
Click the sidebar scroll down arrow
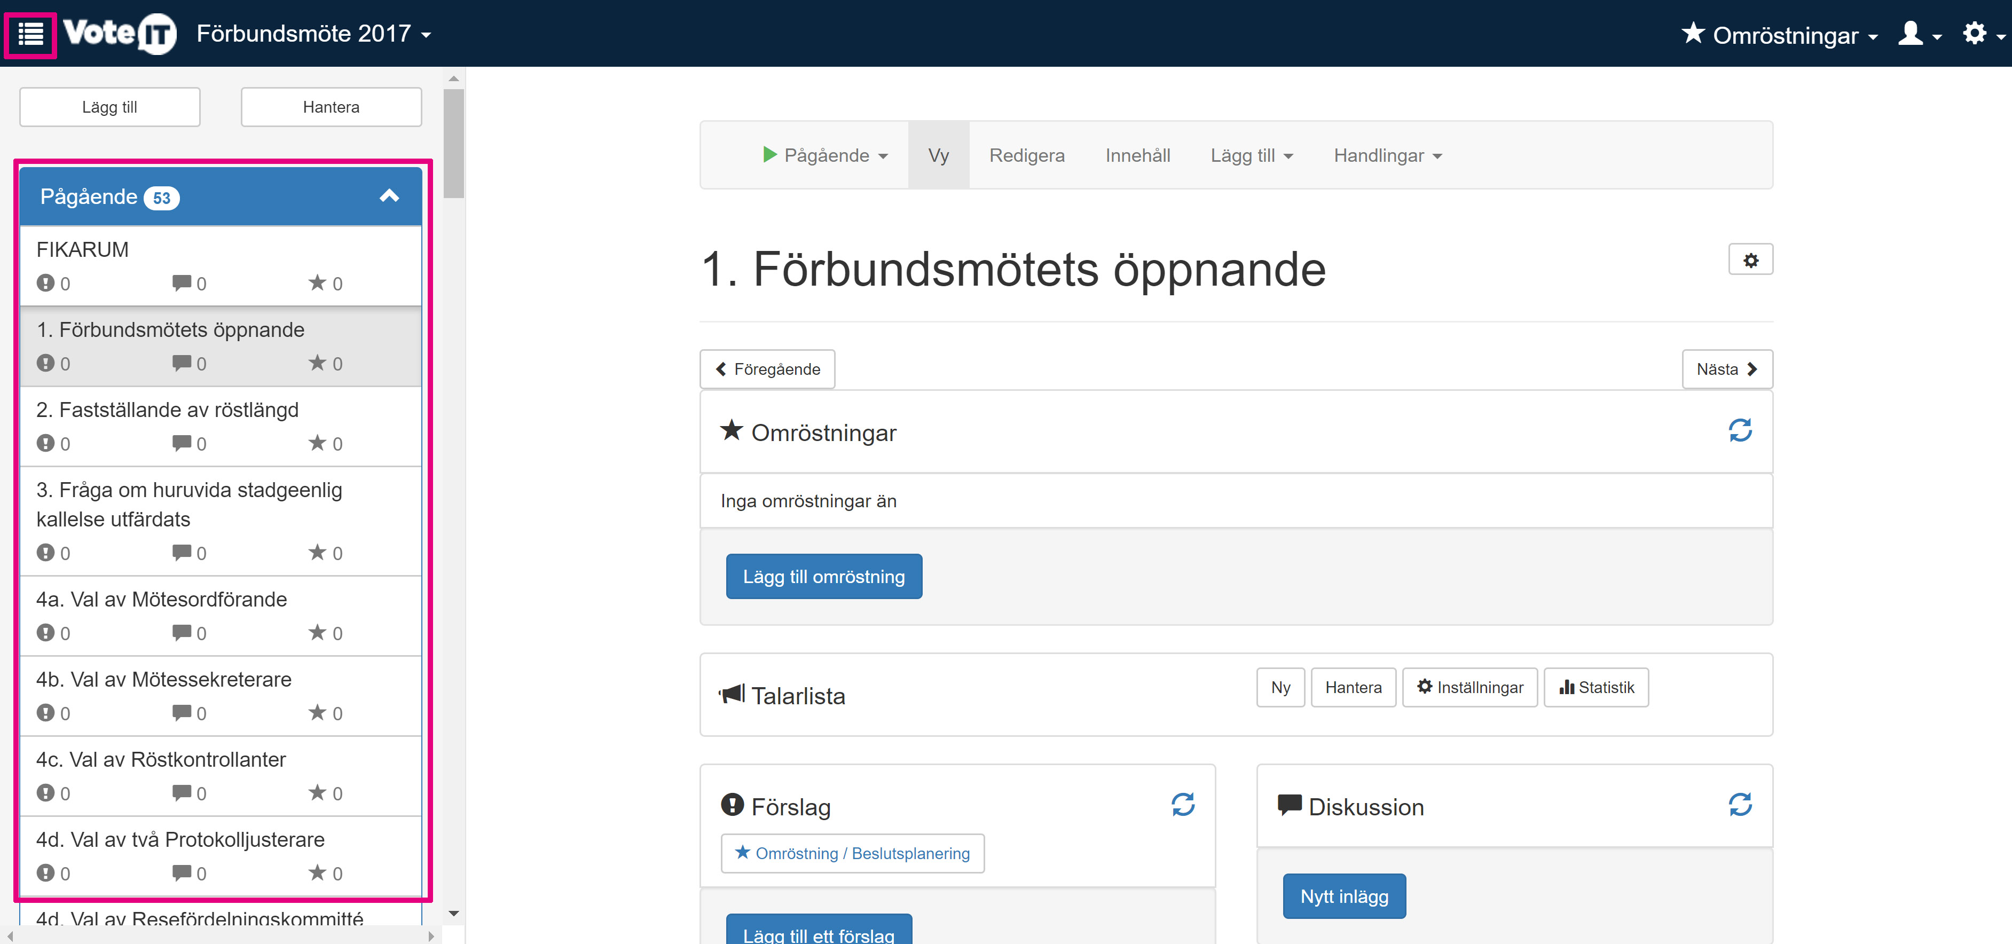[453, 913]
